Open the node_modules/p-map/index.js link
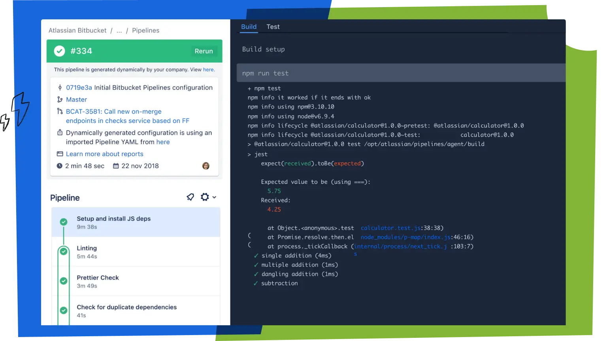This screenshot has width=607, height=341. click(x=405, y=237)
